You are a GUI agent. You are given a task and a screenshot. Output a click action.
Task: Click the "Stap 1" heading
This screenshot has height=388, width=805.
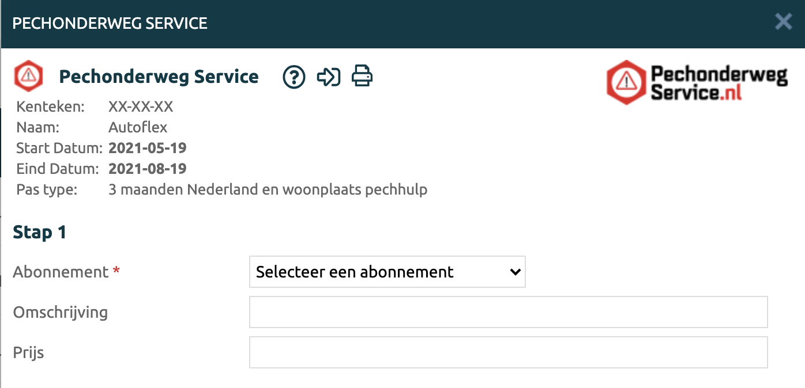(x=39, y=233)
